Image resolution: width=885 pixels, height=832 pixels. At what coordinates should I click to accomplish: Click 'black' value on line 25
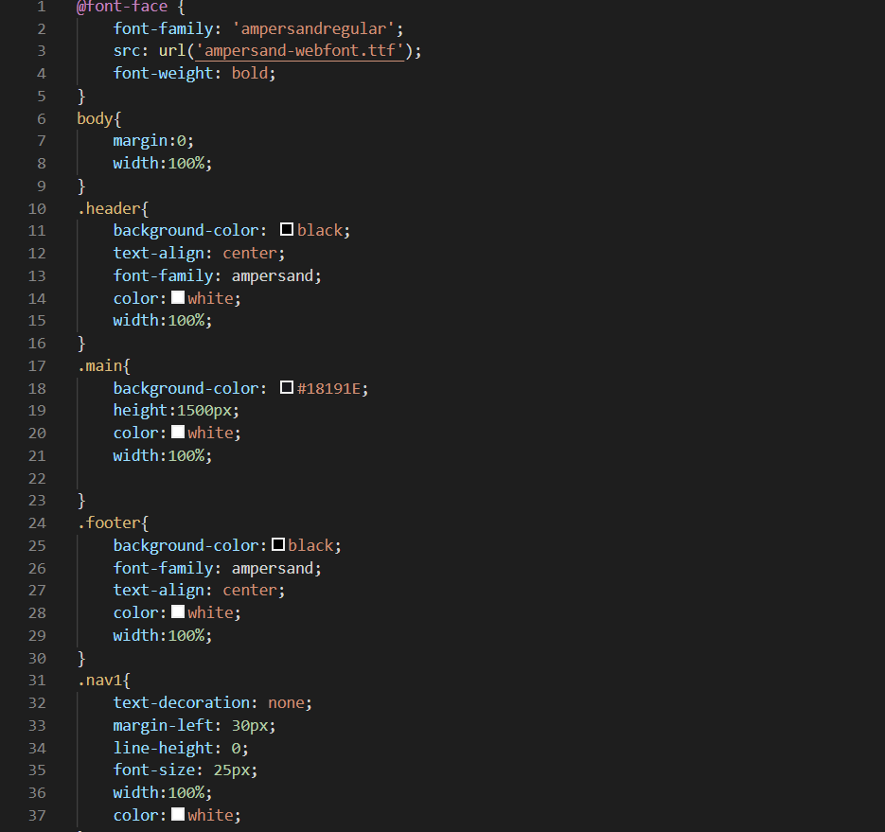click(311, 545)
